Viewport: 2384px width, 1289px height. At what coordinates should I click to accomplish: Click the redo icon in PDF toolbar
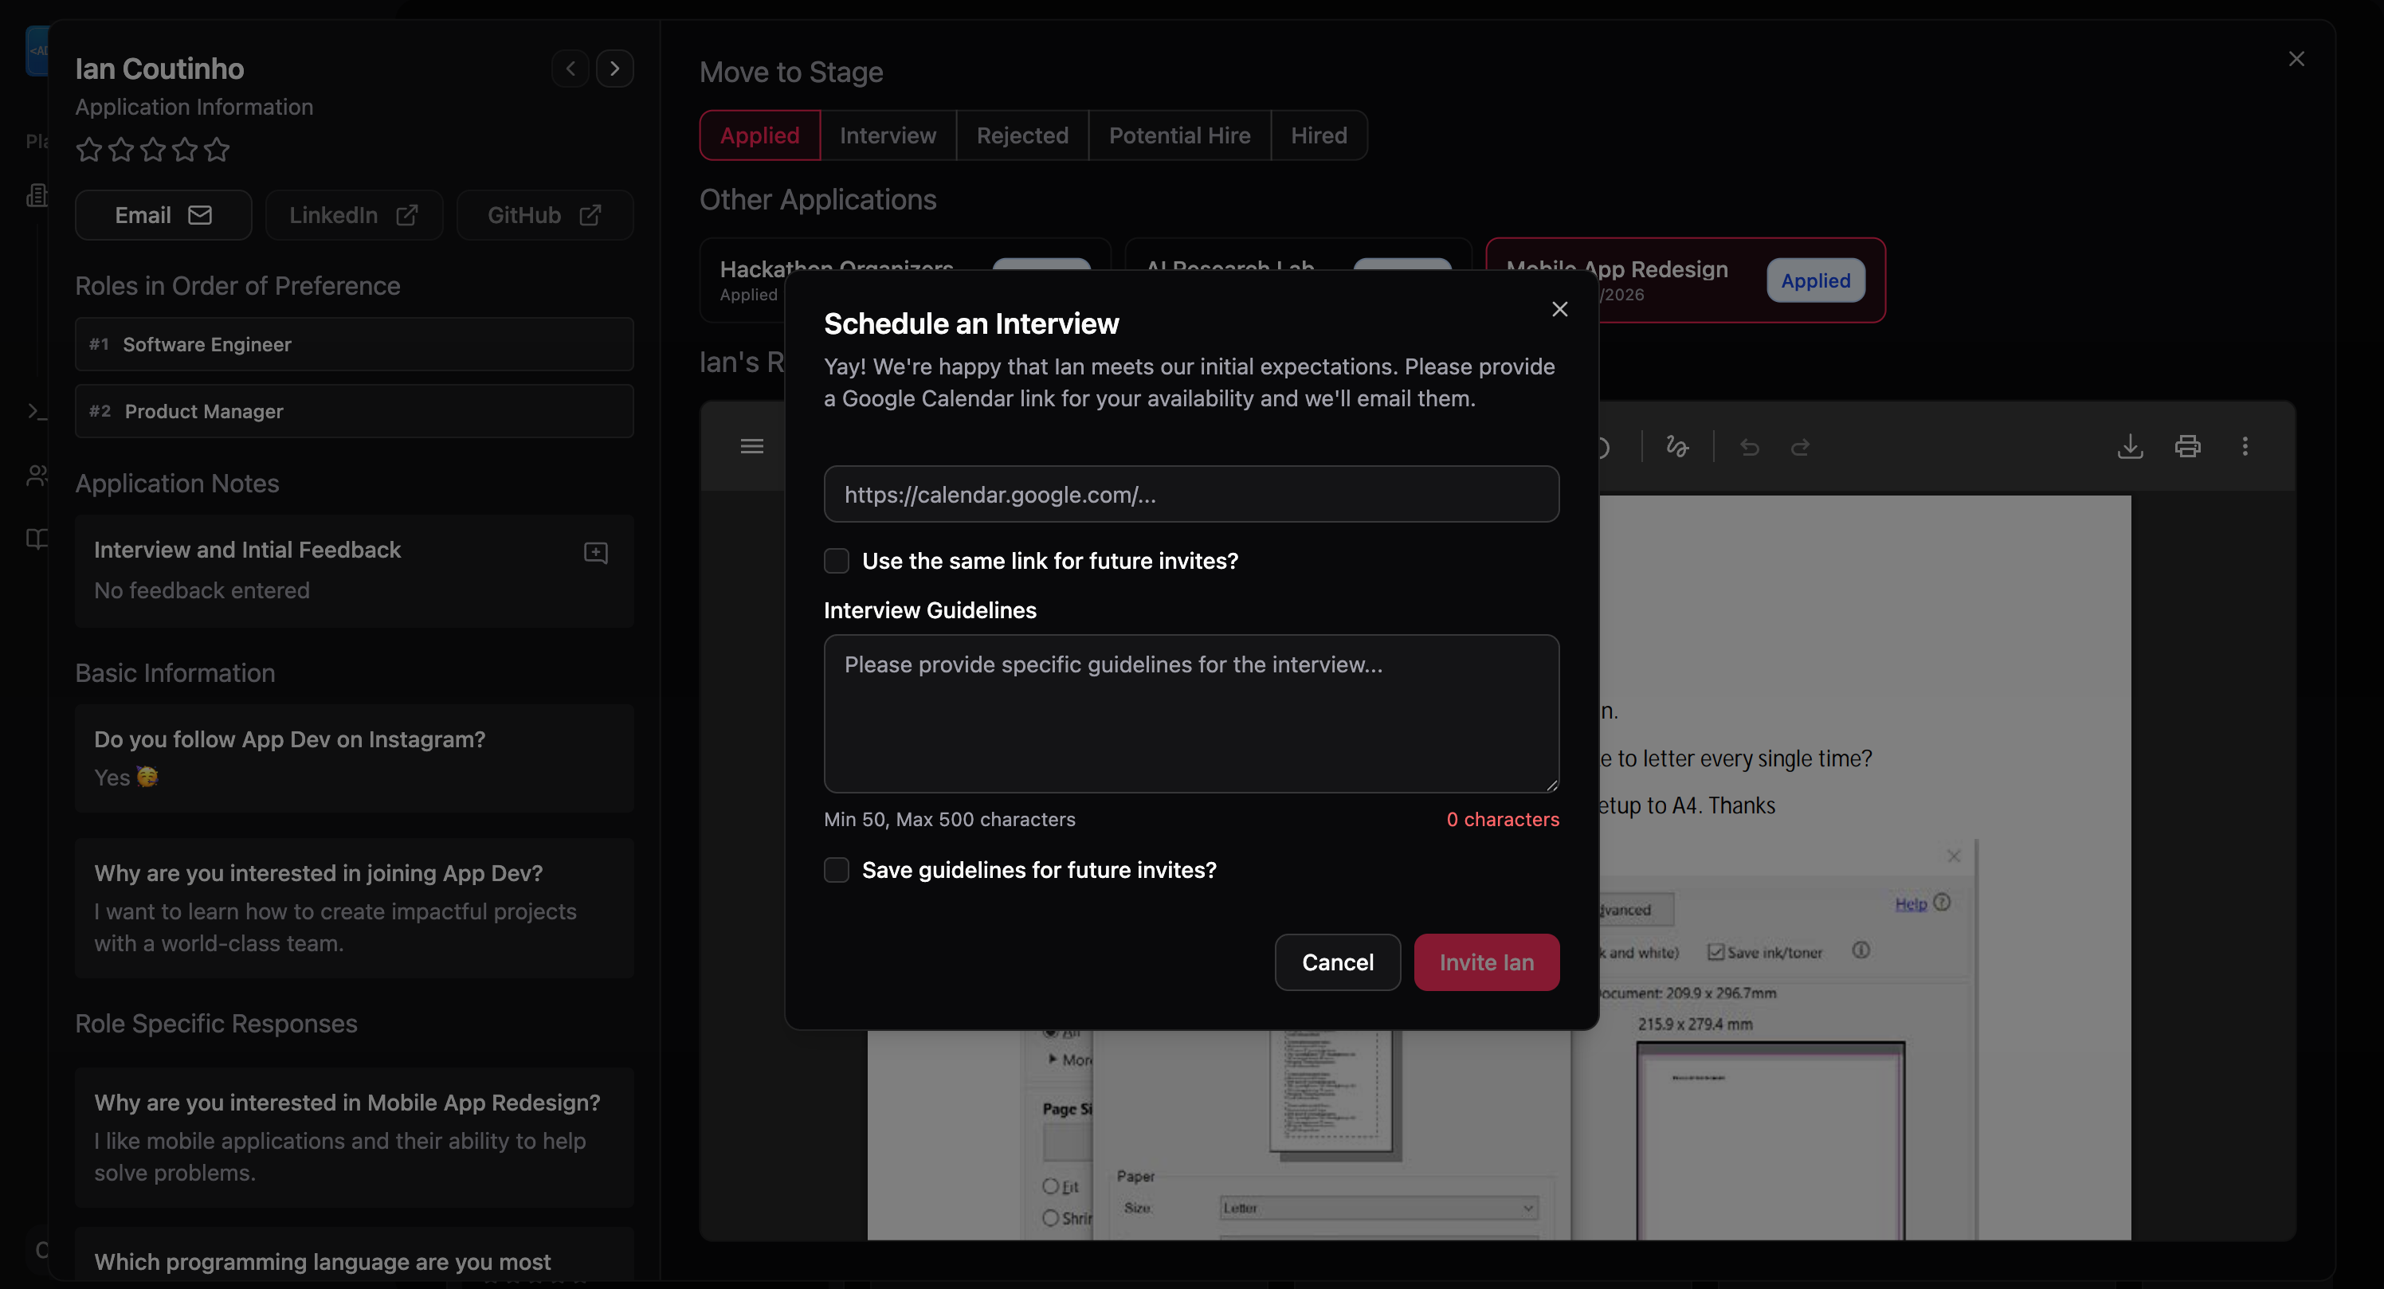tap(1800, 448)
